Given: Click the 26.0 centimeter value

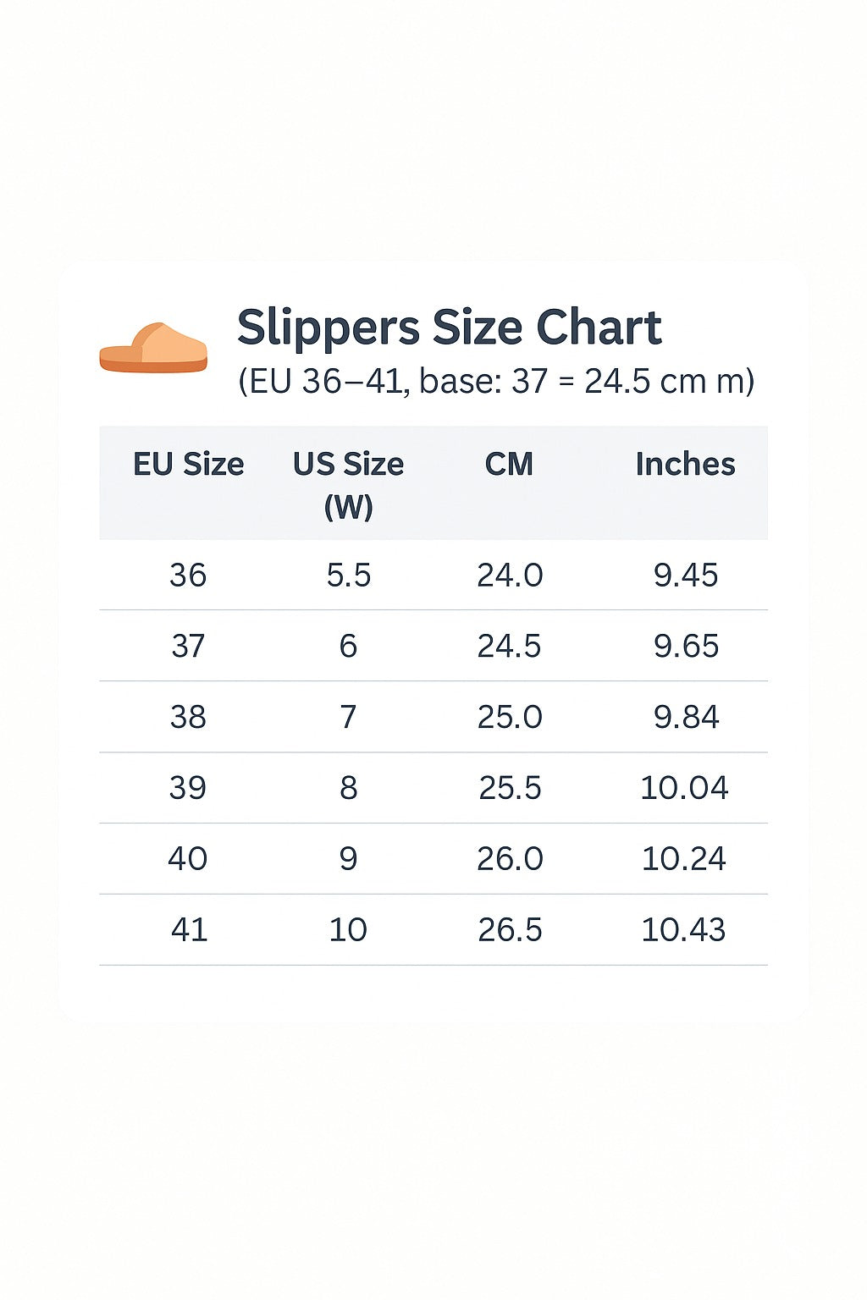Looking at the screenshot, I should coord(509,859).
